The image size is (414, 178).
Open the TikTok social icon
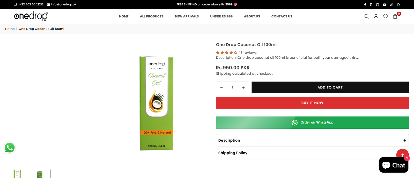(x=391, y=5)
